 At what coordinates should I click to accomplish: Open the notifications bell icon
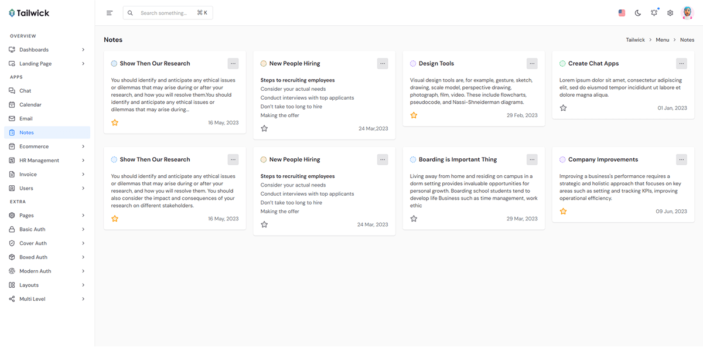point(654,13)
